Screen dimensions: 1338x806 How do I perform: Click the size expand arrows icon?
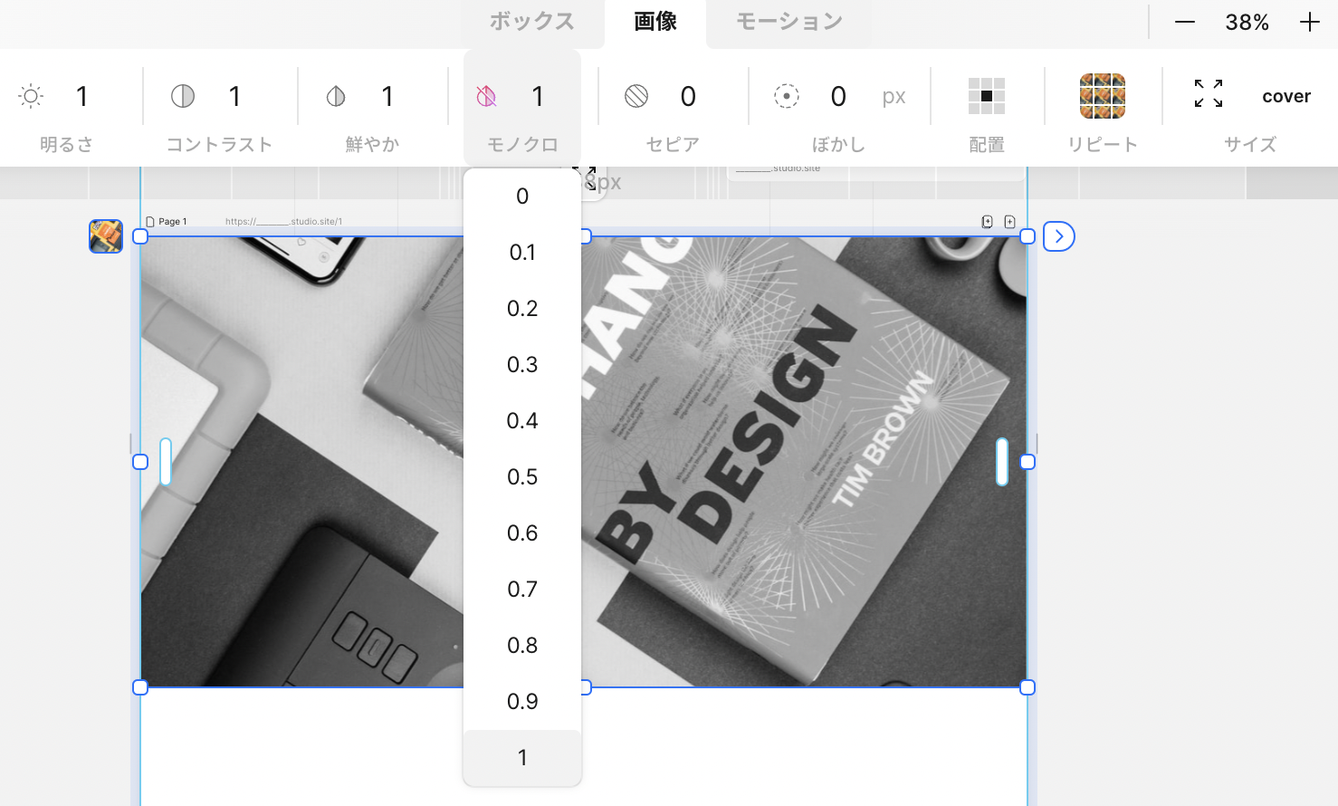[x=1209, y=93]
